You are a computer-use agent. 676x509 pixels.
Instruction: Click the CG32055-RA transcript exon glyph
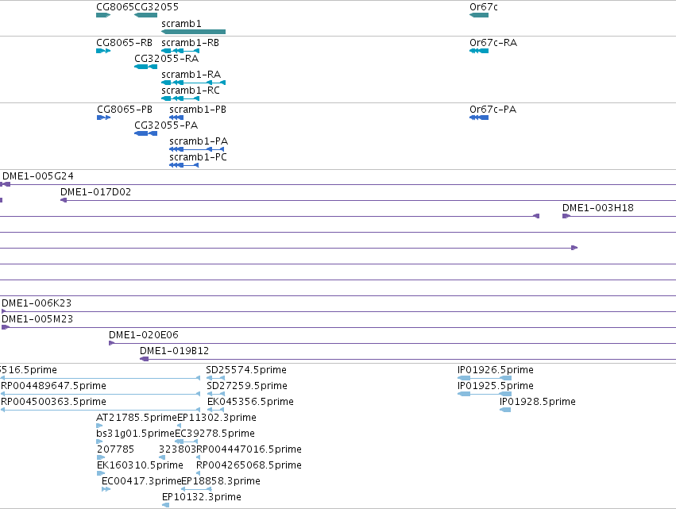click(x=145, y=67)
